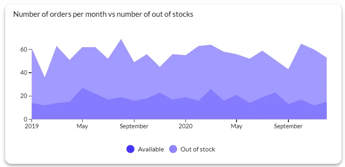This screenshot has width=345, height=167.
Task: Click the highest peak of Out of stock area
Action: coord(121,39)
